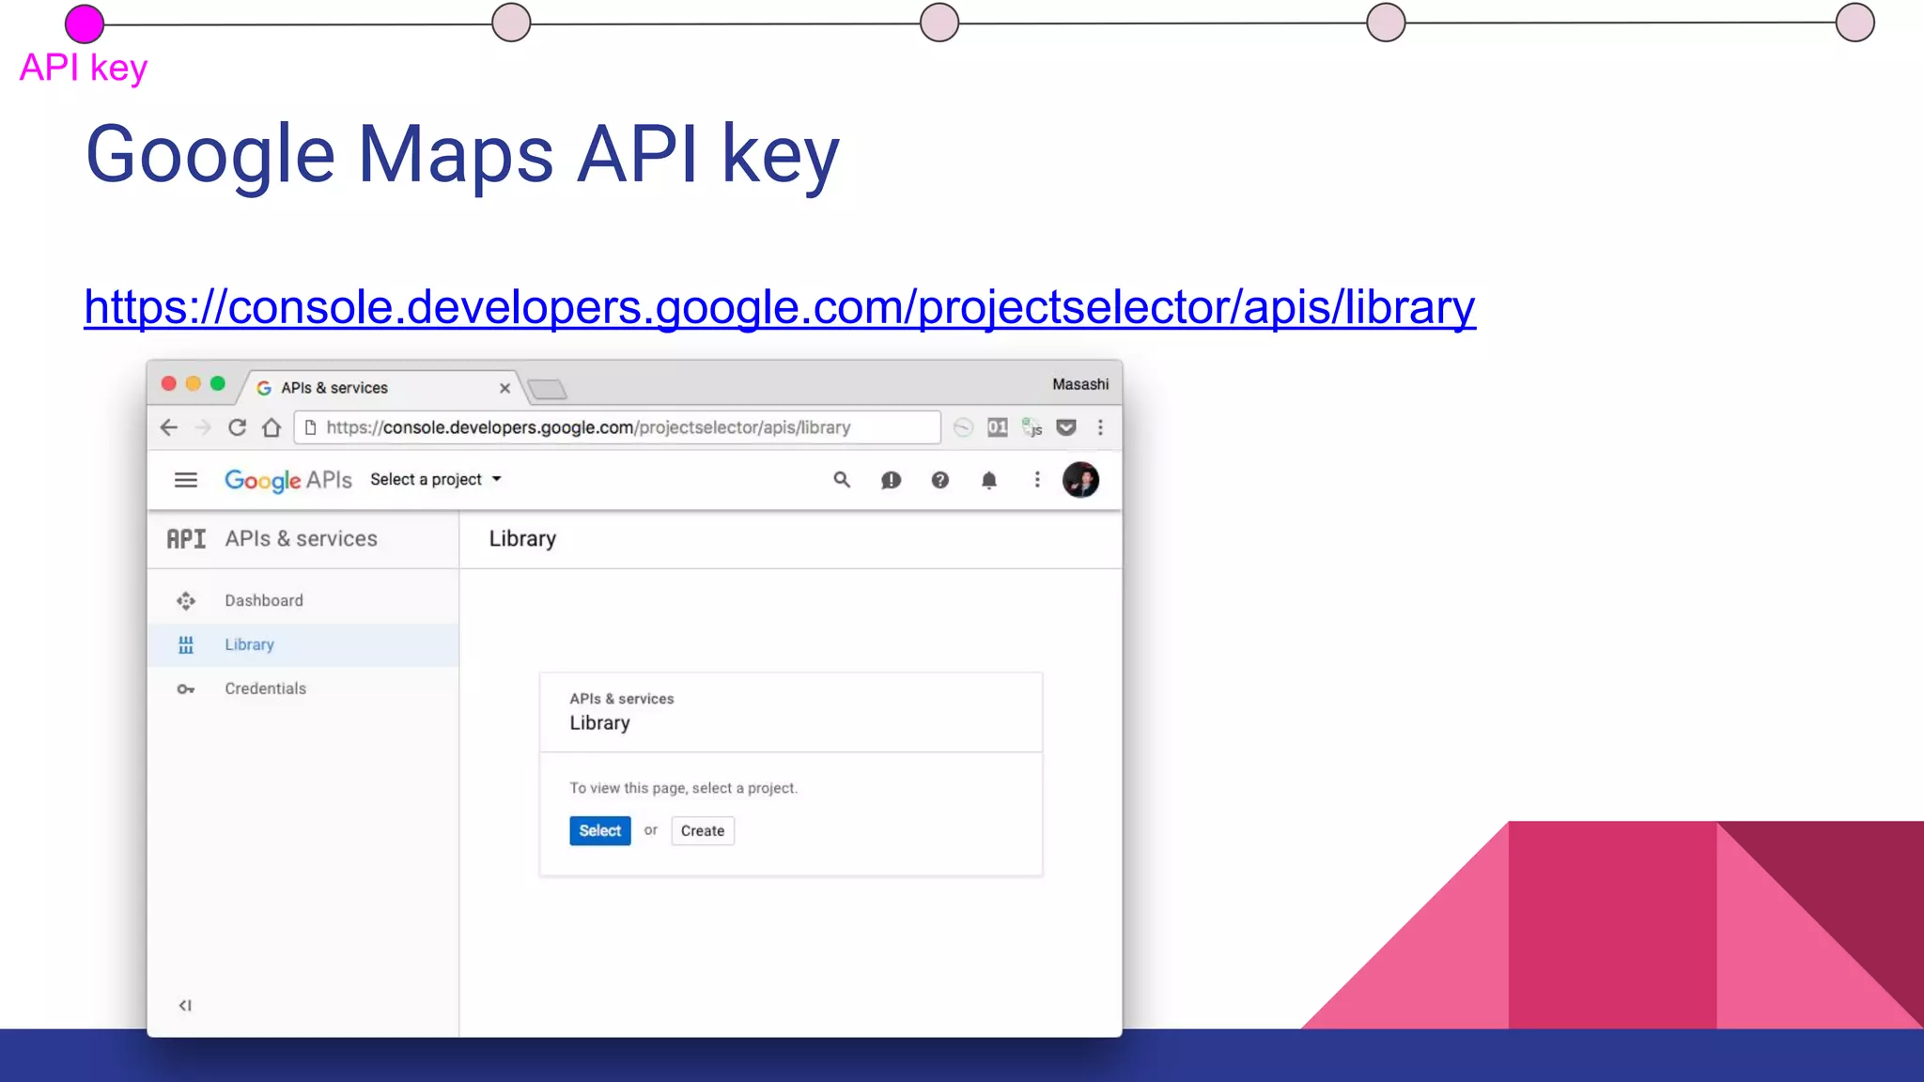The height and width of the screenshot is (1082, 1924).
Task: Click the 'To view this page, select a project.' text
Action: 683,788
